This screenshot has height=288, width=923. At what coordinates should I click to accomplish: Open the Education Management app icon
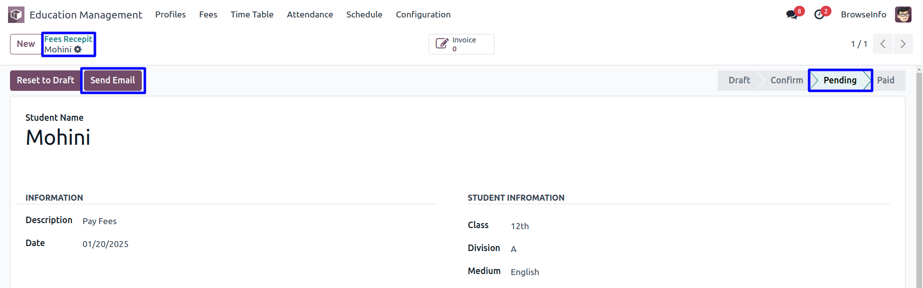click(16, 14)
